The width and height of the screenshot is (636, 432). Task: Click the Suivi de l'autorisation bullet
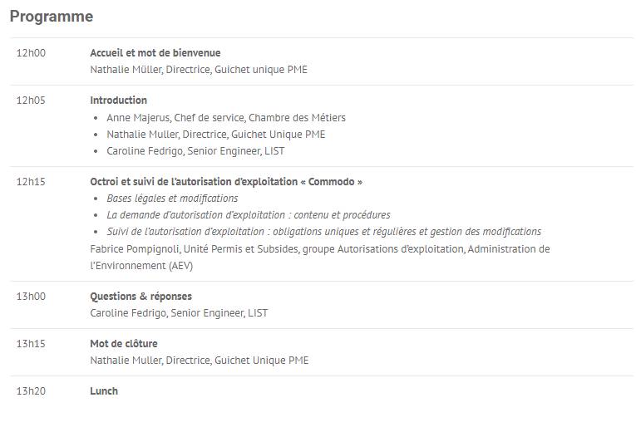point(323,232)
